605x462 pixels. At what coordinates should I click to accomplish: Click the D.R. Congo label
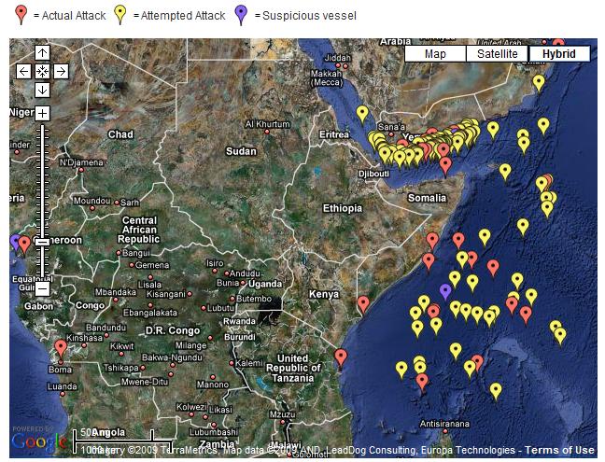pyautogui.click(x=173, y=330)
